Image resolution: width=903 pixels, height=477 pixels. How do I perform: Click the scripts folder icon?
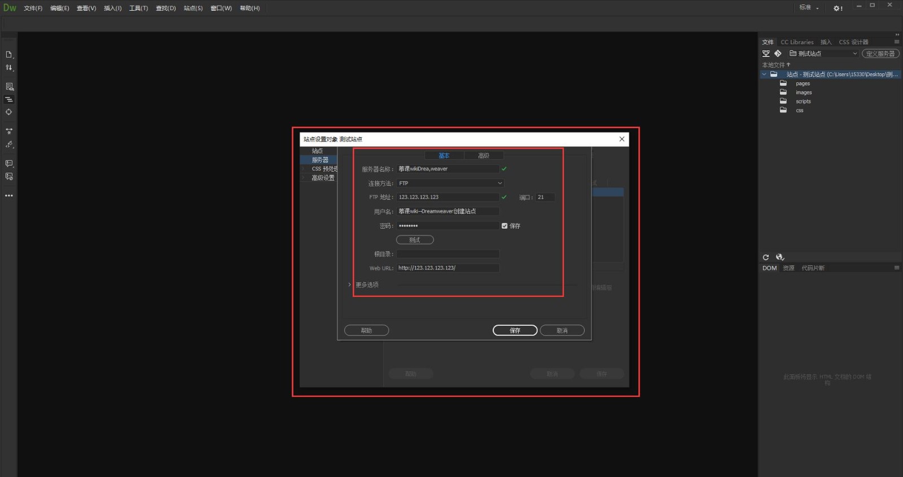coord(783,101)
